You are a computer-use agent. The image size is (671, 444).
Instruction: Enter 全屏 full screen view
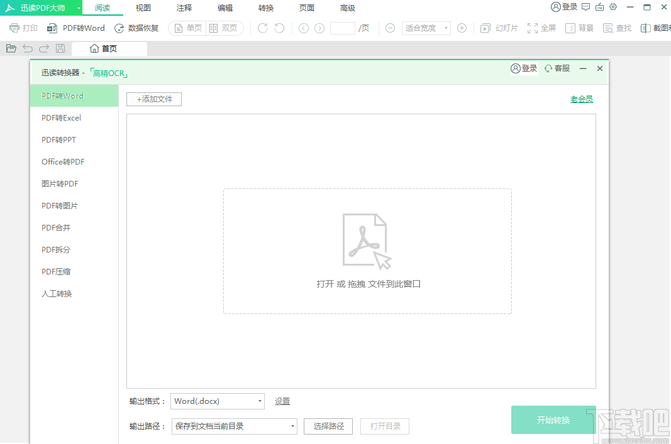[x=541, y=28]
